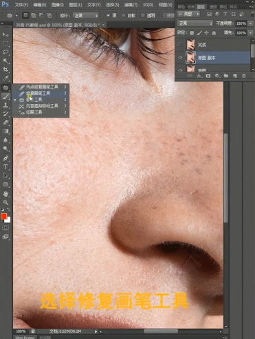
Task: Open the layer filter 类型 dropdown
Action: [x=188, y=14]
